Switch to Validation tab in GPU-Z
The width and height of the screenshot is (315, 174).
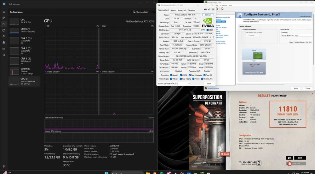[x=191, y=10]
